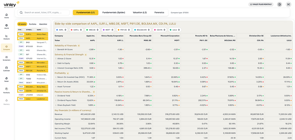Open the Home page in sidebar

(7, 16)
